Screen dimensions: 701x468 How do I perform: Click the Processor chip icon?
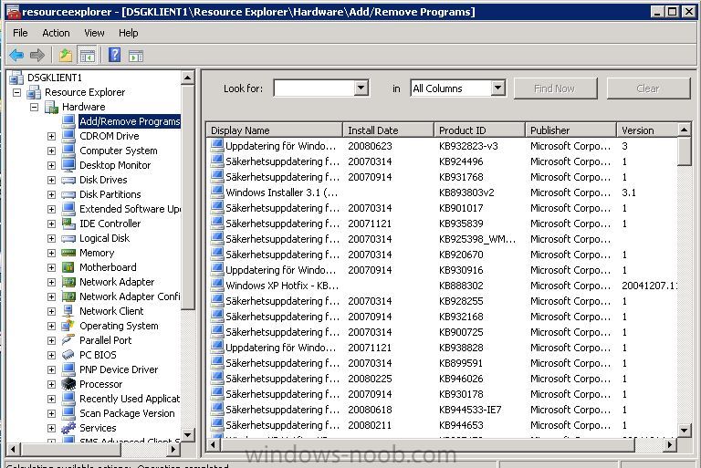68,384
